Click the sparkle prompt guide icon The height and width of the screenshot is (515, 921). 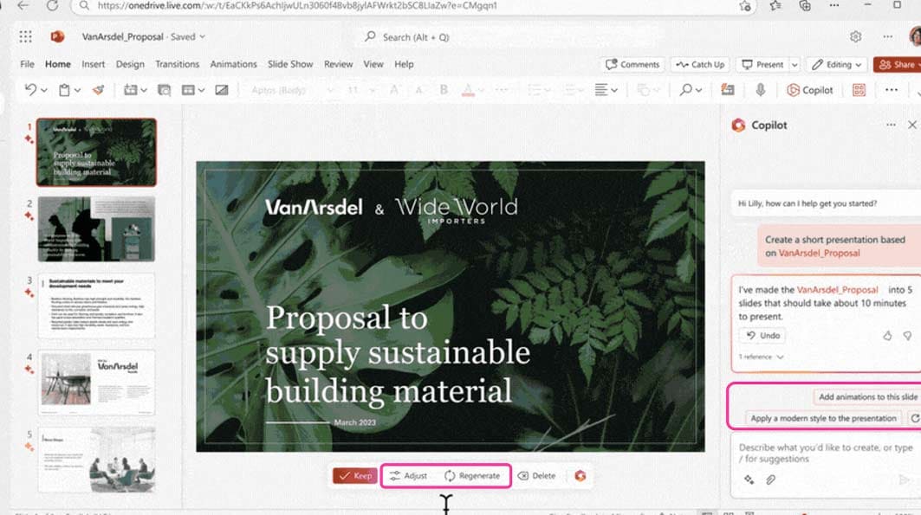coord(749,480)
